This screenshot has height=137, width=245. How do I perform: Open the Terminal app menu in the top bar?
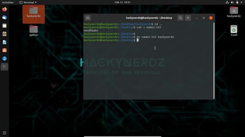tap(28, 2)
